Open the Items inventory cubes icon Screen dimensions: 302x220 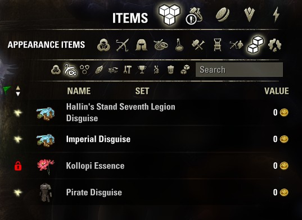click(x=169, y=15)
